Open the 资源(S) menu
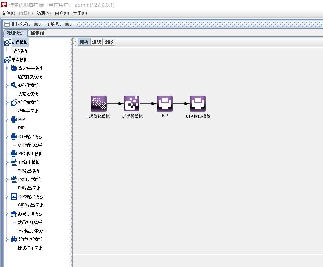 click(44, 13)
